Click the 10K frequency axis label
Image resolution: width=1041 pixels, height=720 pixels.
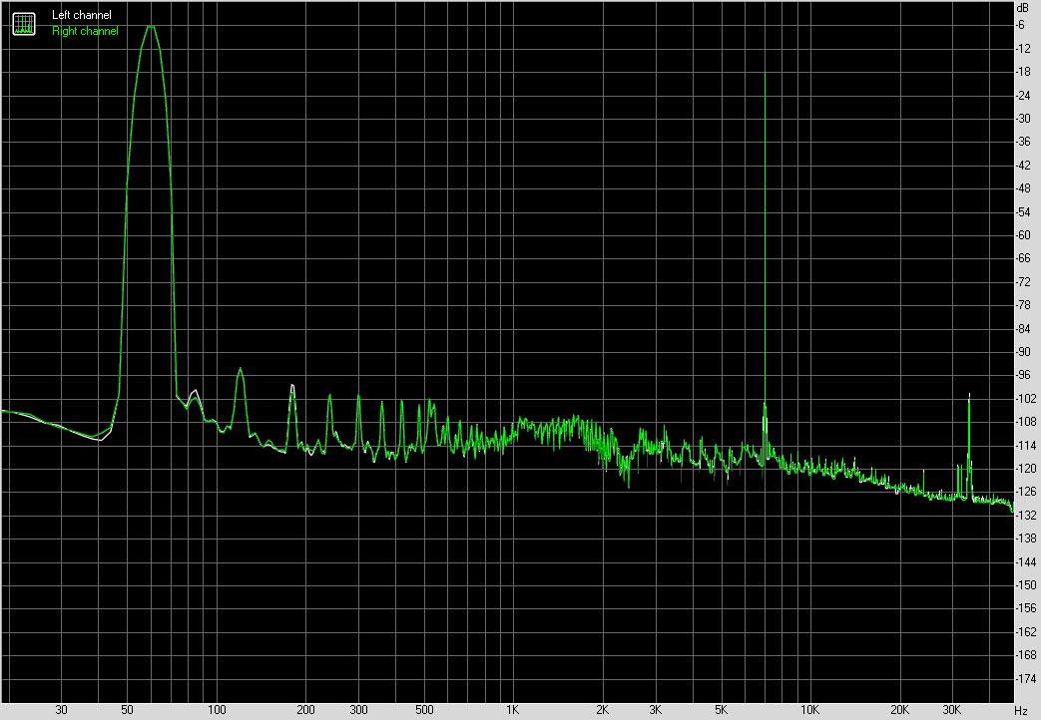pos(809,710)
